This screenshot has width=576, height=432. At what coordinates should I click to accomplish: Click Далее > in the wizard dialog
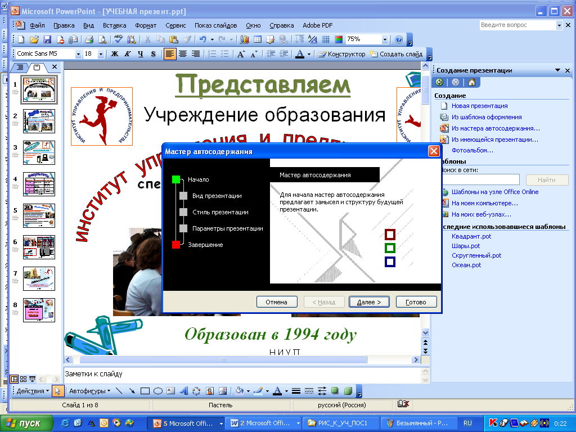point(369,302)
